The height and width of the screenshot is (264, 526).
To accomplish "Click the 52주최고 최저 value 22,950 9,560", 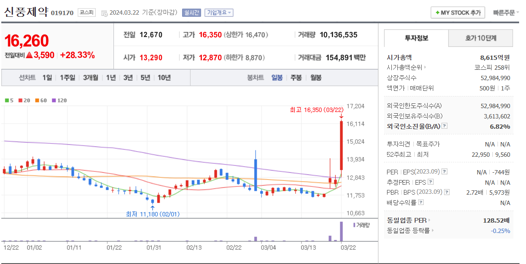I will coord(491,154).
